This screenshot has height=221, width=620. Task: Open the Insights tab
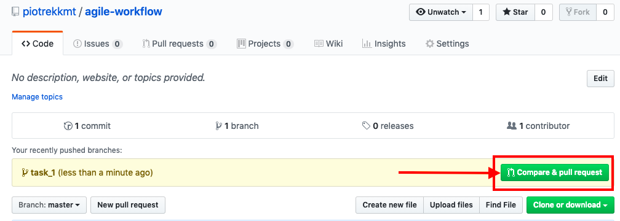384,44
